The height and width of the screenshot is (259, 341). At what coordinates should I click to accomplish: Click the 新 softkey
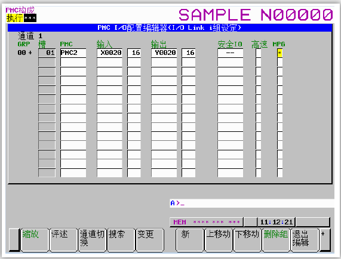pos(190,240)
